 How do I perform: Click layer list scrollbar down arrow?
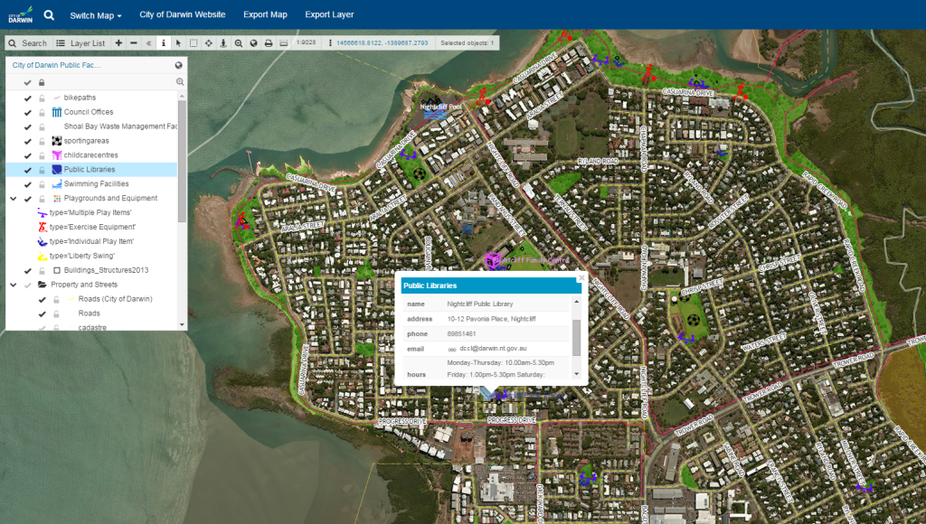pyautogui.click(x=182, y=324)
